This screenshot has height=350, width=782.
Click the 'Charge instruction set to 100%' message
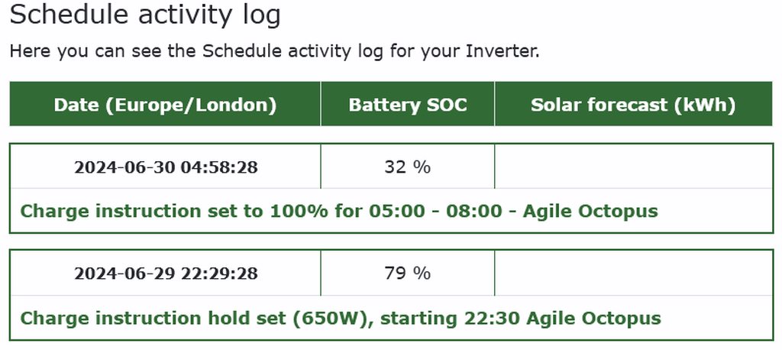[338, 211]
